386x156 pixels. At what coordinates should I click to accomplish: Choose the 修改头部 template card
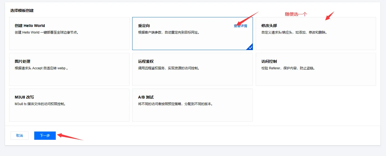point(316,34)
